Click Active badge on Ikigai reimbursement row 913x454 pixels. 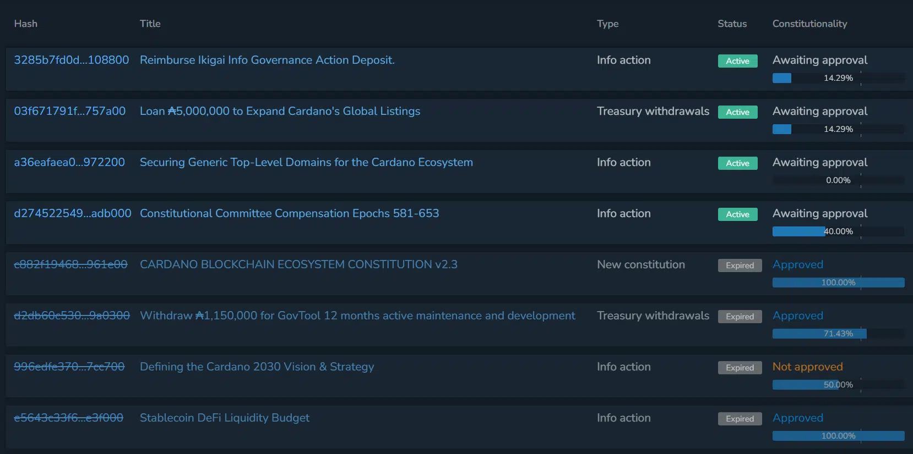click(x=738, y=61)
